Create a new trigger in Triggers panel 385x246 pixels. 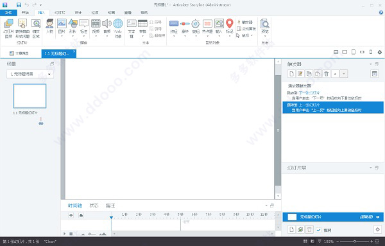(x=291, y=74)
